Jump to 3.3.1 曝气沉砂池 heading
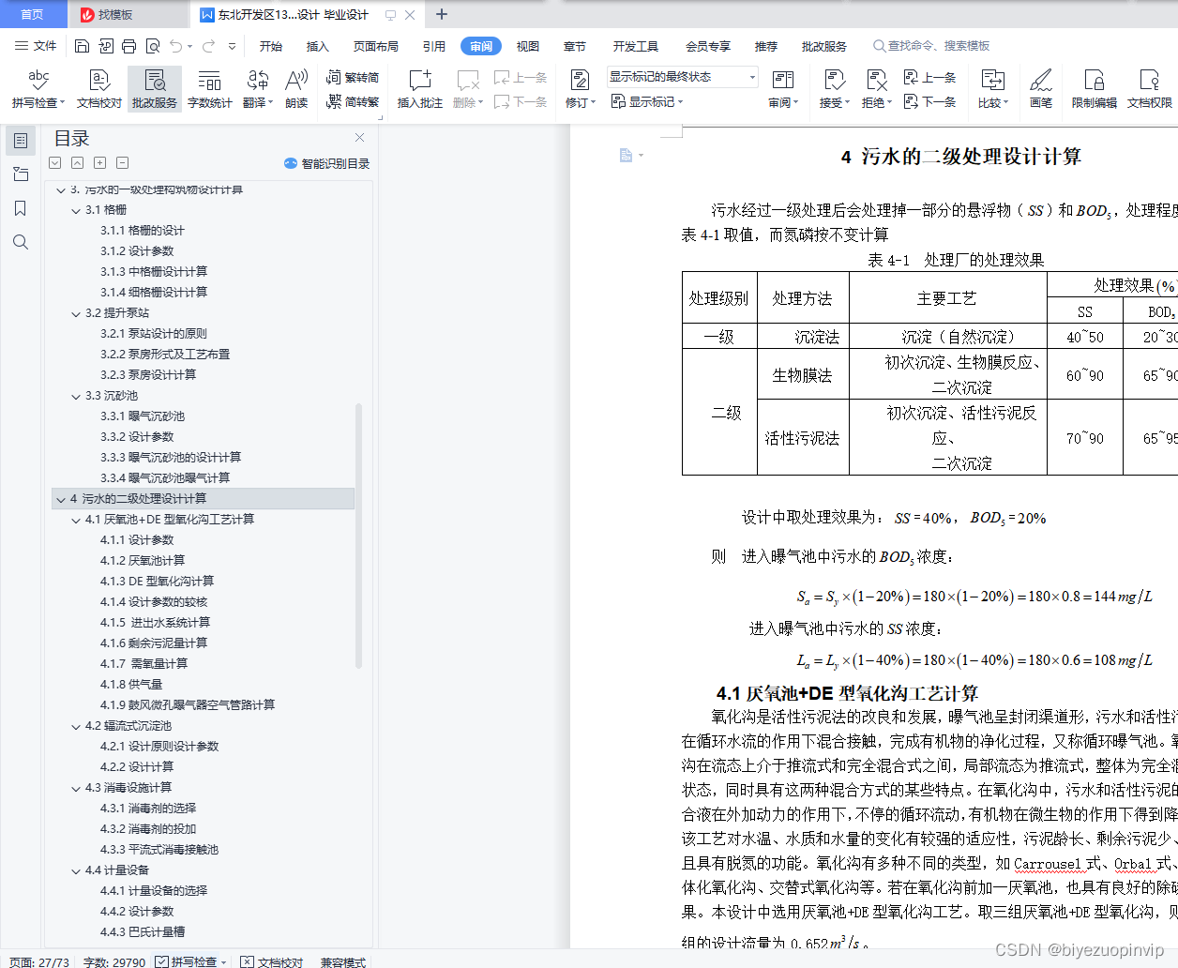 pos(143,416)
